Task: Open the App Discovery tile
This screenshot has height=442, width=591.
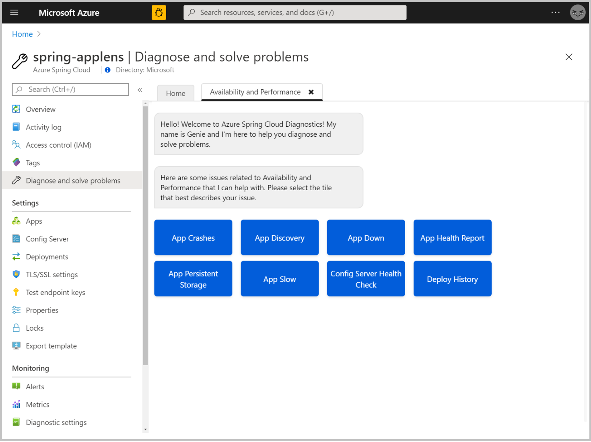Action: pyautogui.click(x=280, y=237)
